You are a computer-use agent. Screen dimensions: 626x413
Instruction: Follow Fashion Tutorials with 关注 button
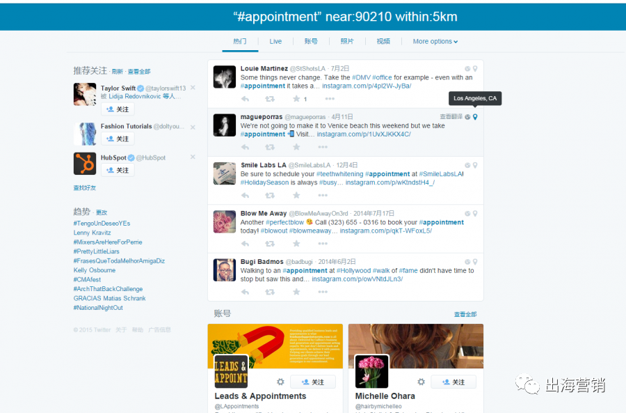point(118,139)
